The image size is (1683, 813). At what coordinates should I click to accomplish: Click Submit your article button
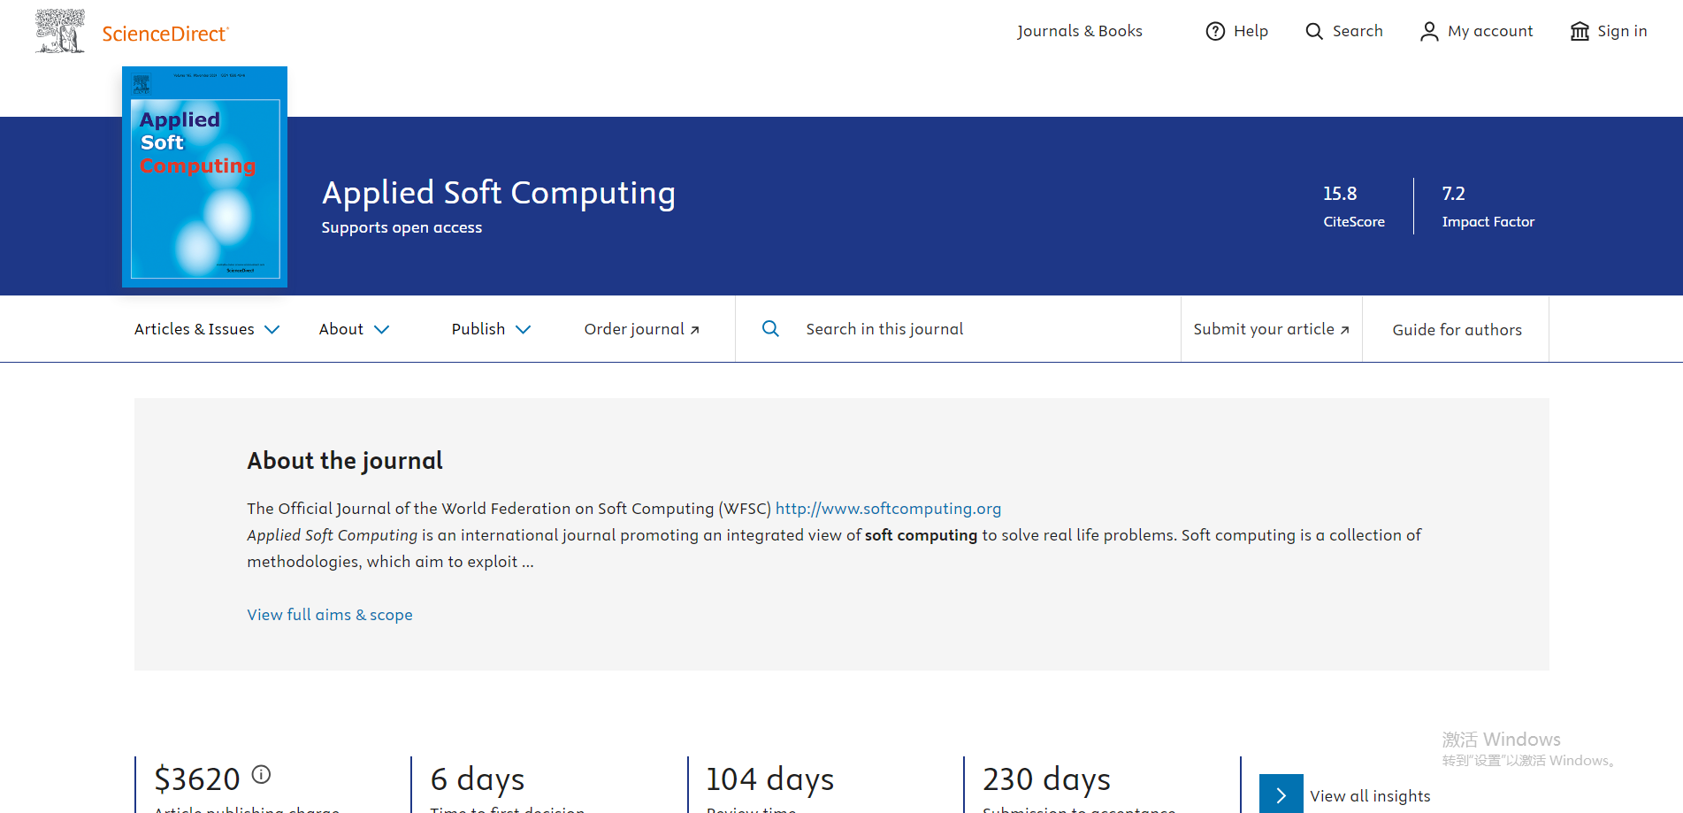[1271, 329]
